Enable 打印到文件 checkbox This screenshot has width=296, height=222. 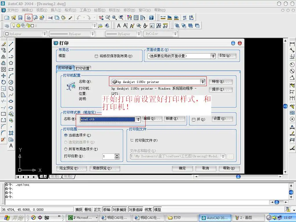tap(132, 140)
